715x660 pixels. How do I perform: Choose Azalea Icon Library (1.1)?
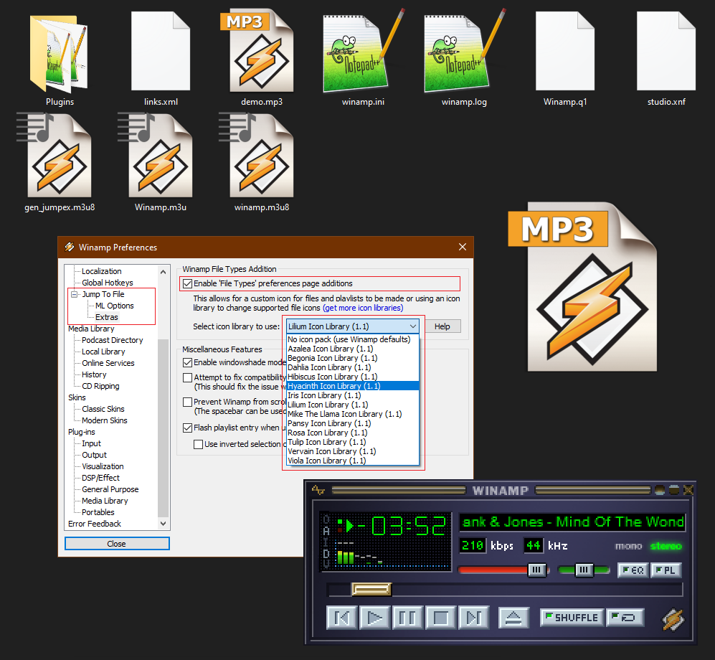(353, 349)
